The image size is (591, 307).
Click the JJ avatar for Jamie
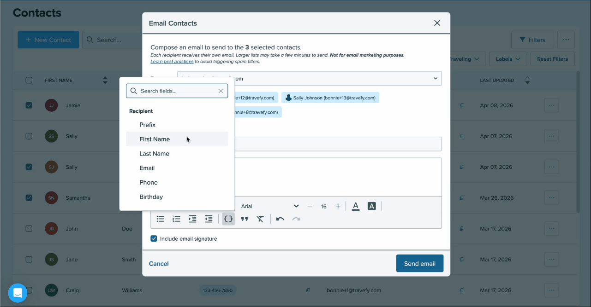(x=51, y=105)
